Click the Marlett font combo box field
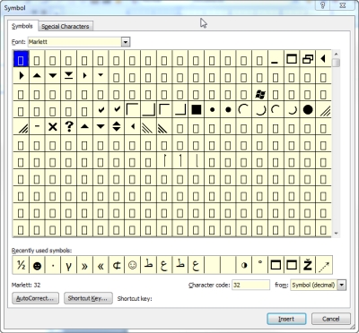The image size is (359, 333). click(74, 42)
